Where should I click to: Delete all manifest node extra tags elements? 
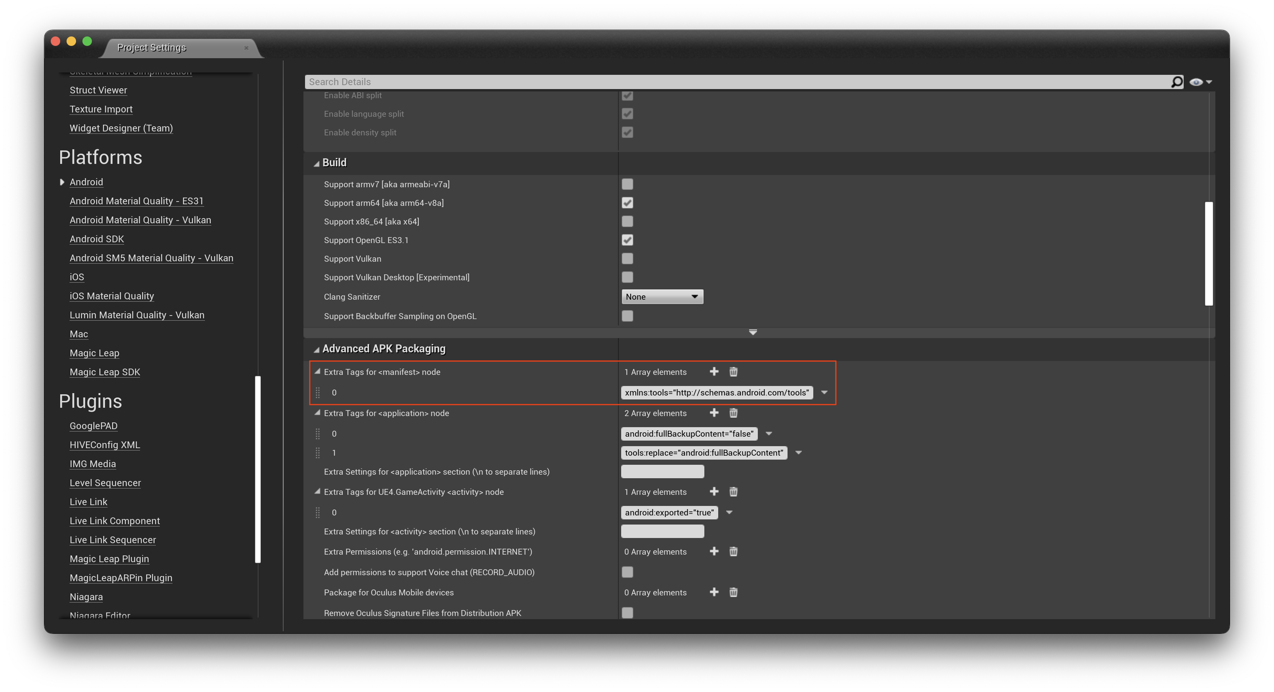733,372
